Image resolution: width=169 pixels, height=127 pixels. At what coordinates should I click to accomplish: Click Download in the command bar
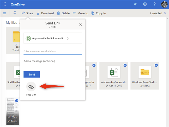click(45, 13)
